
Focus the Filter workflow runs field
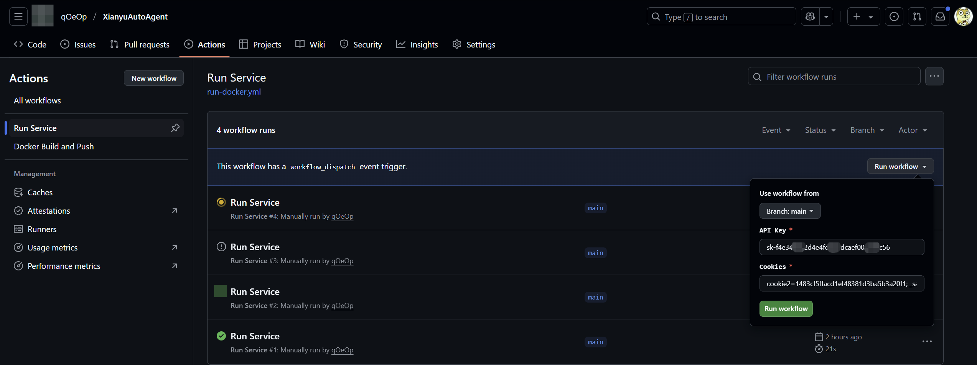pyautogui.click(x=834, y=77)
